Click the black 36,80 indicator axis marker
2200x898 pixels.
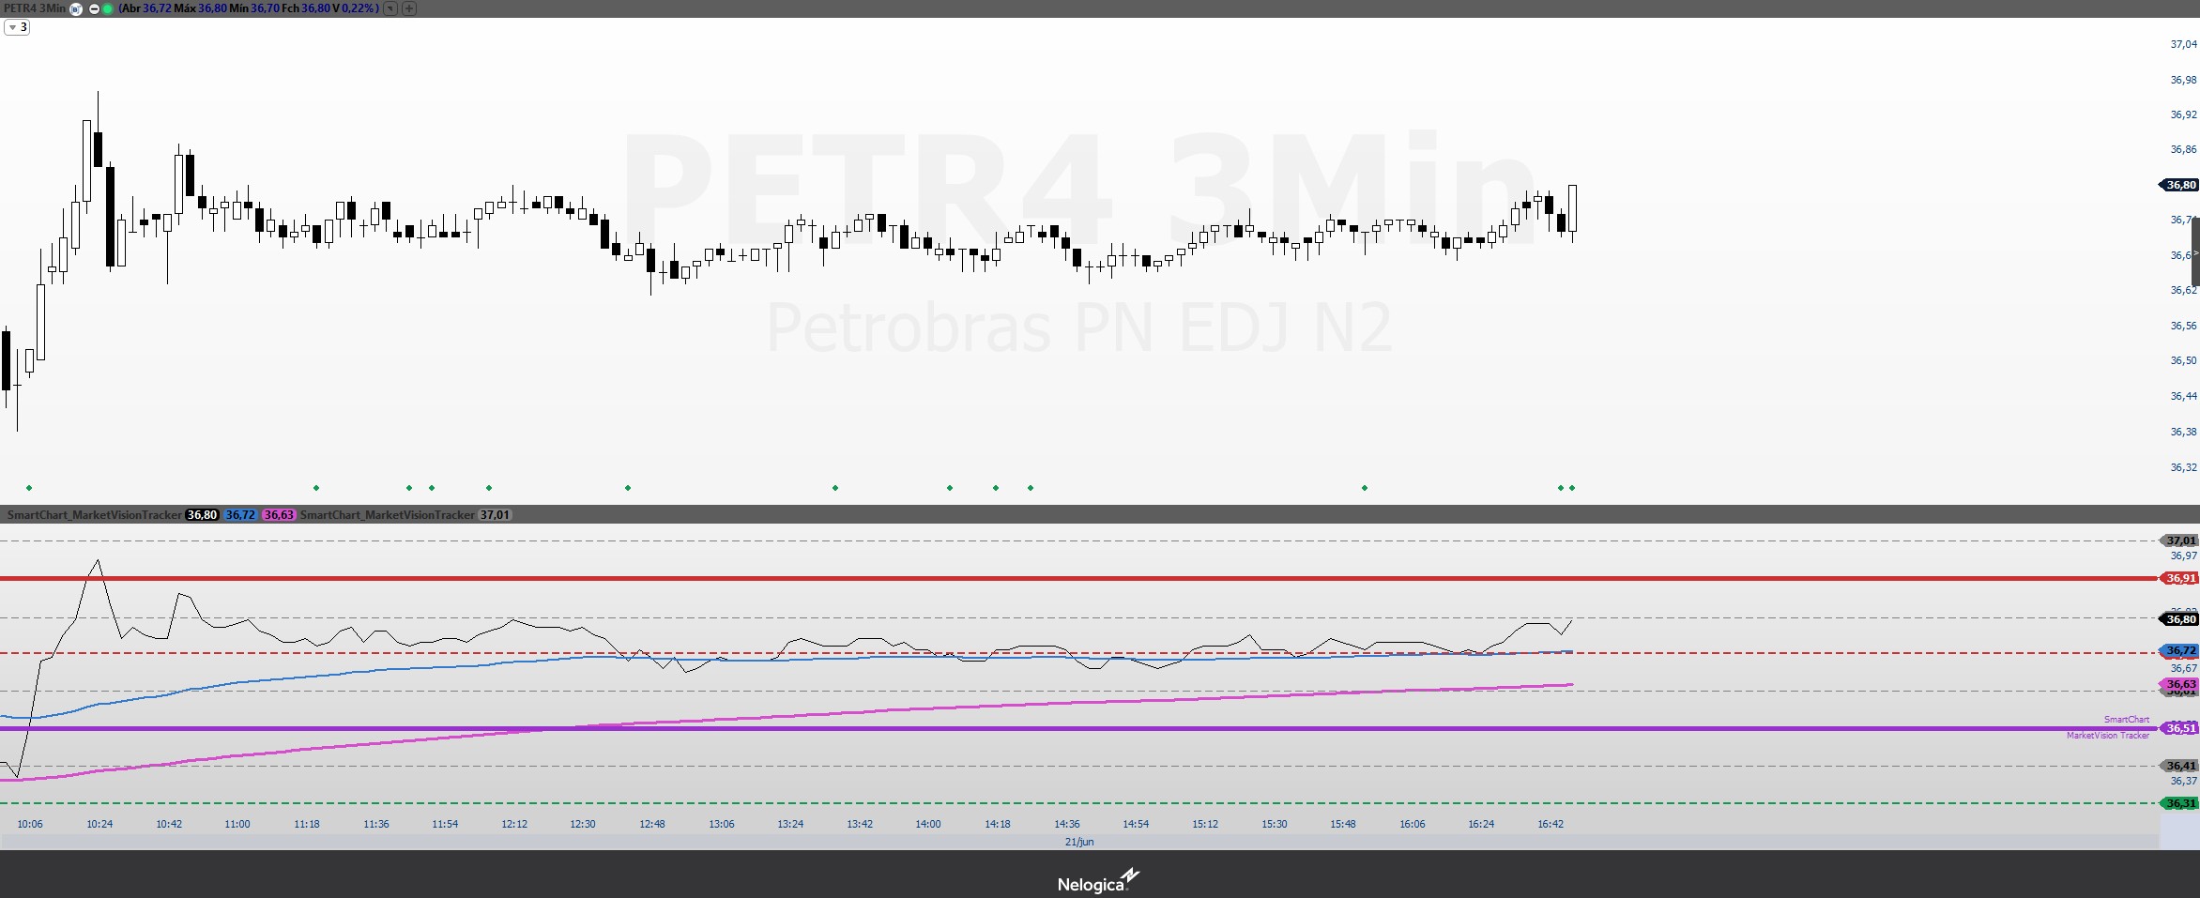(x=2179, y=619)
